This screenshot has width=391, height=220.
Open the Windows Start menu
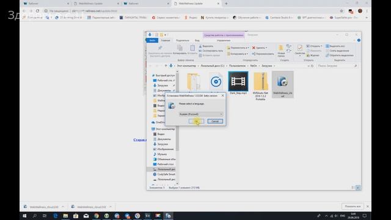24,216
